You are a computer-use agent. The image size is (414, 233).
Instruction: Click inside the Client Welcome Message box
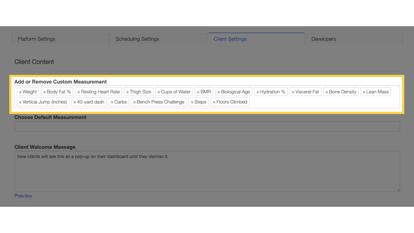(x=207, y=171)
